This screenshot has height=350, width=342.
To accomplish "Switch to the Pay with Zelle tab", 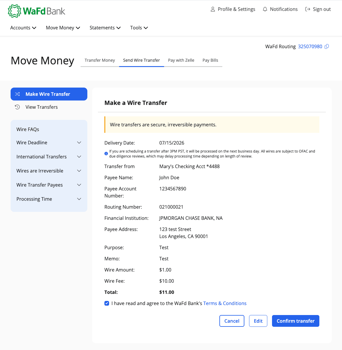I will point(181,60).
